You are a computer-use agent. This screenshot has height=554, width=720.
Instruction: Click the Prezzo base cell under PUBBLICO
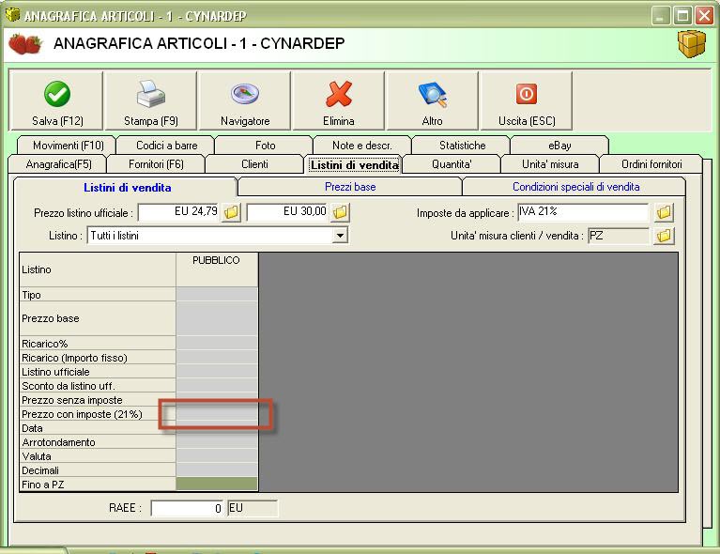point(216,318)
